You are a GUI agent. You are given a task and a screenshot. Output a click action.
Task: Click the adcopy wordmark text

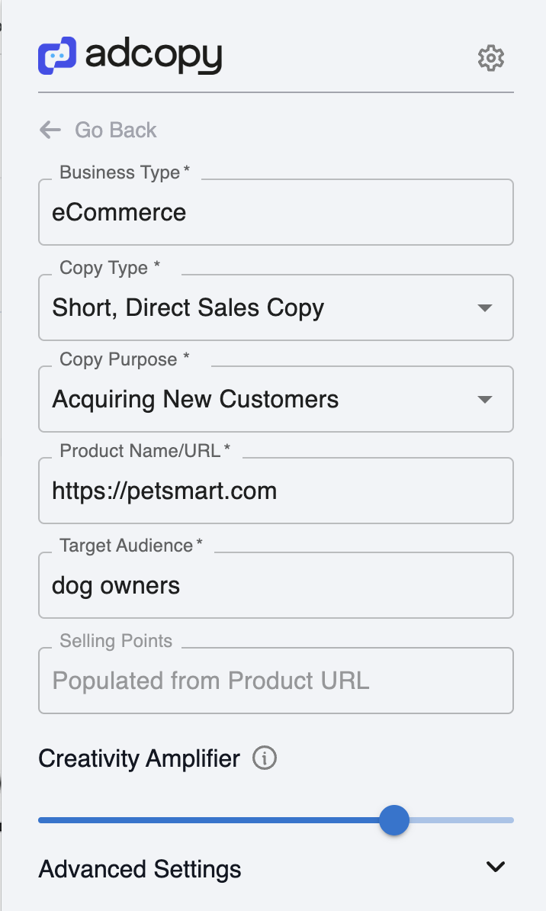pyautogui.click(x=153, y=57)
